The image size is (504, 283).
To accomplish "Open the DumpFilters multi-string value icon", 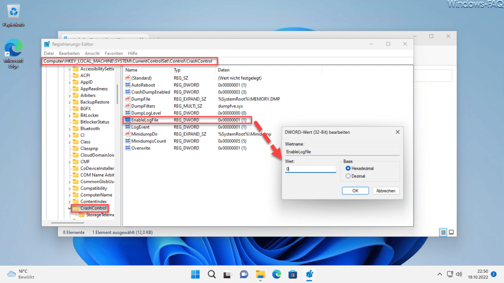I will (128, 106).
